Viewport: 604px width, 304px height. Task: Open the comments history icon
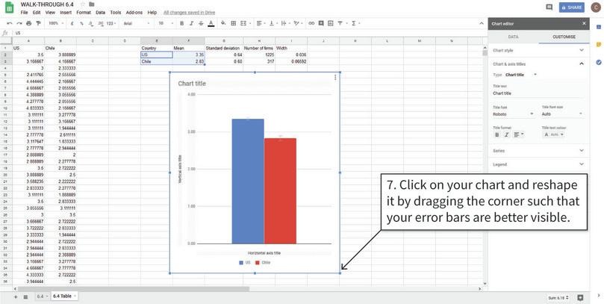pos(549,7)
